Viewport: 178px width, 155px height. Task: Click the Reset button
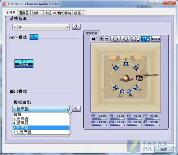pos(156,39)
